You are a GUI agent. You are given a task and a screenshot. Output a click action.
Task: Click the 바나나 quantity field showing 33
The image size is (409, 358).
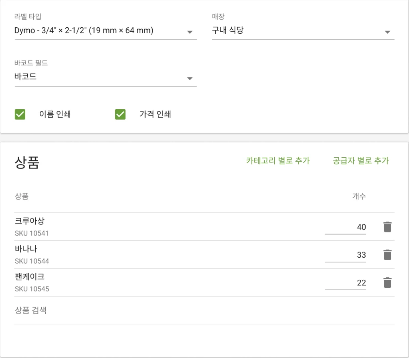point(345,255)
